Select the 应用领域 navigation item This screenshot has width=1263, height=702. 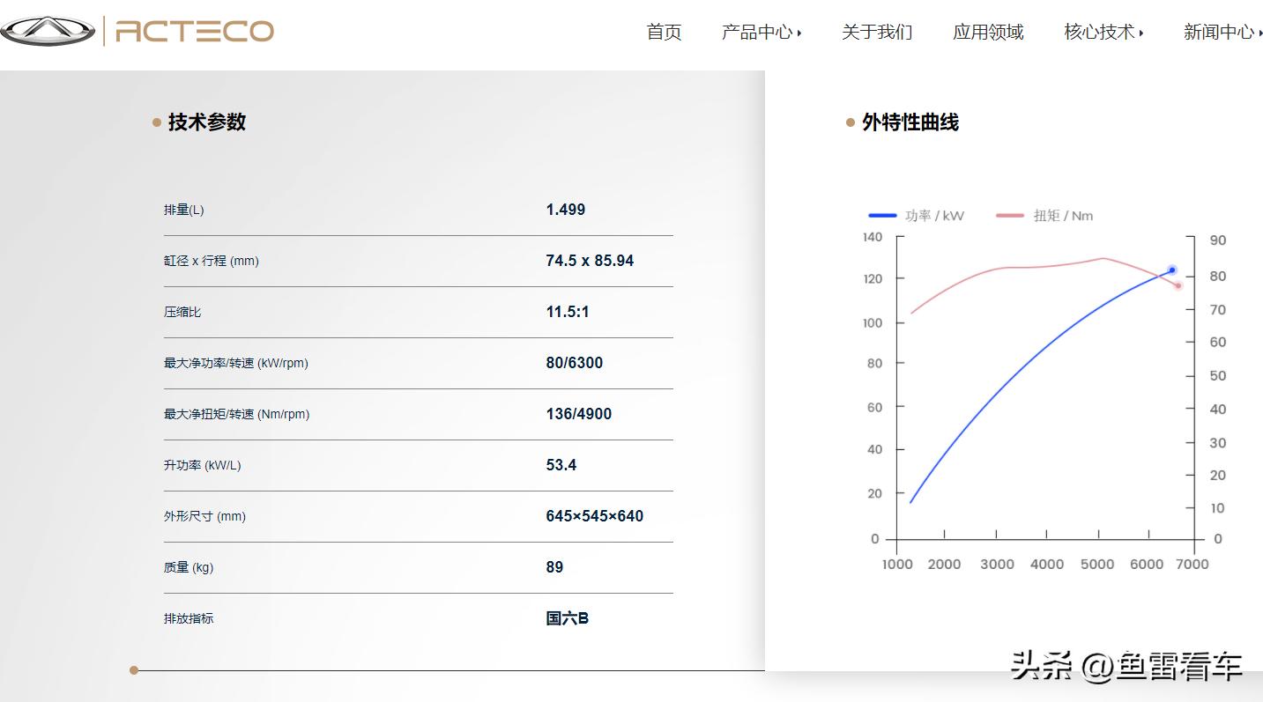click(987, 32)
